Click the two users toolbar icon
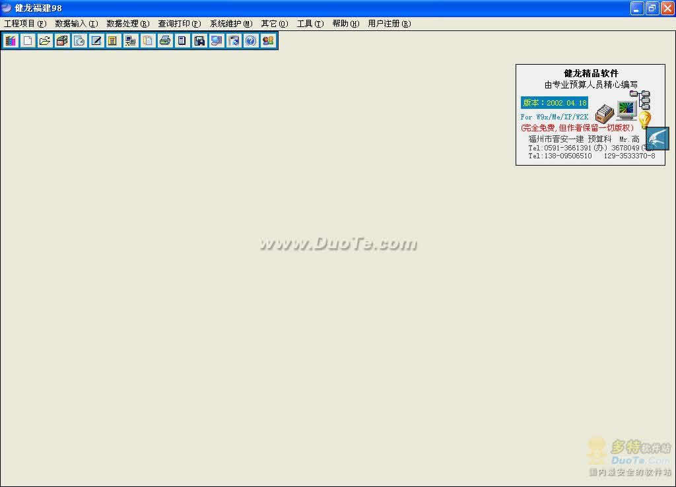676x487 pixels. (x=268, y=41)
